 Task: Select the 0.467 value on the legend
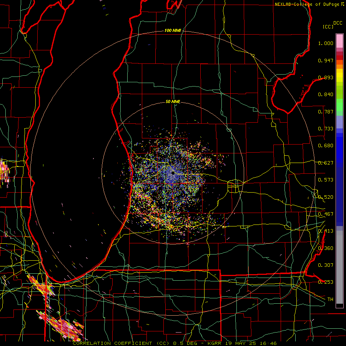tap(326, 214)
